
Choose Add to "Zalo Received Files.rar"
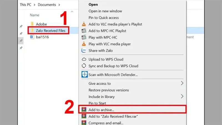click(113, 116)
